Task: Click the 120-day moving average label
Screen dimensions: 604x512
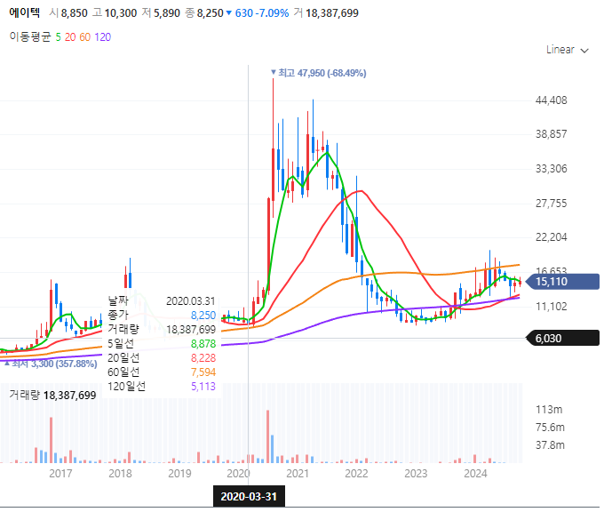Action: coord(102,37)
